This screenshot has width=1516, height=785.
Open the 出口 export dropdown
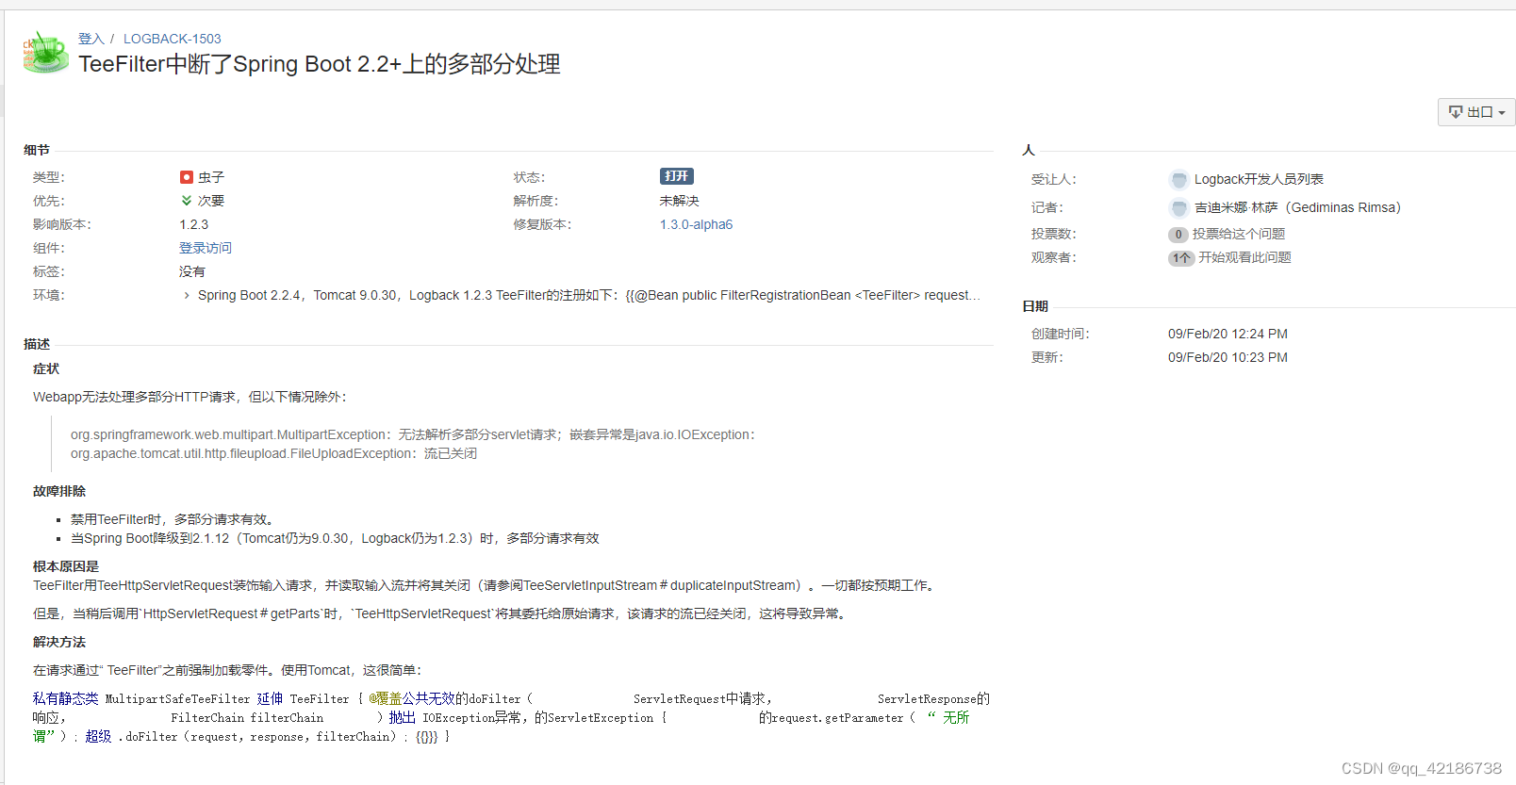(1476, 112)
